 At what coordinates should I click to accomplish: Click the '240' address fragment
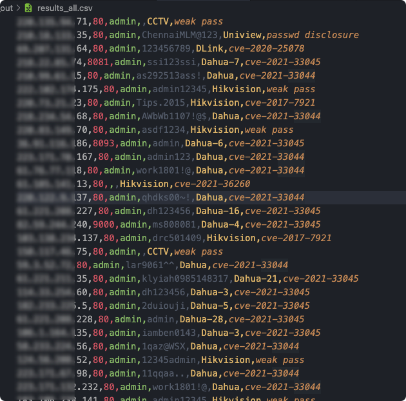81,224
